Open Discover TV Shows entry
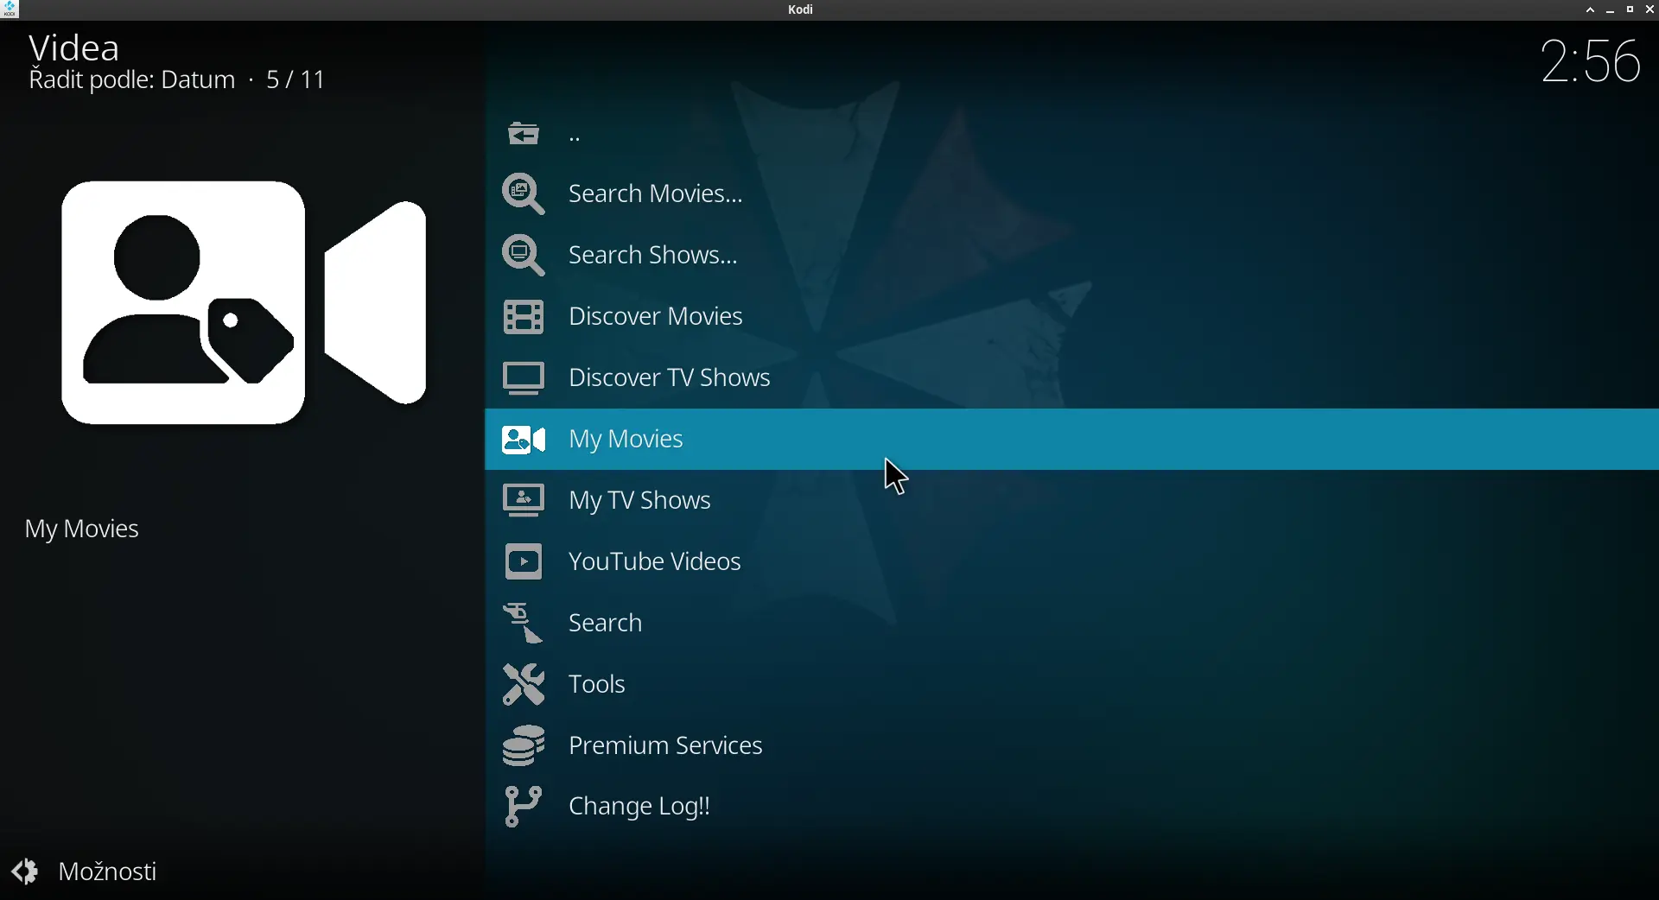 tap(1072, 378)
